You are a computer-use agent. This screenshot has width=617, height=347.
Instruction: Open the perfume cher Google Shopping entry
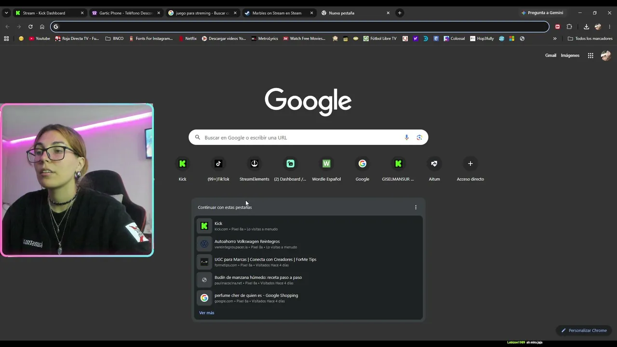tap(308, 298)
